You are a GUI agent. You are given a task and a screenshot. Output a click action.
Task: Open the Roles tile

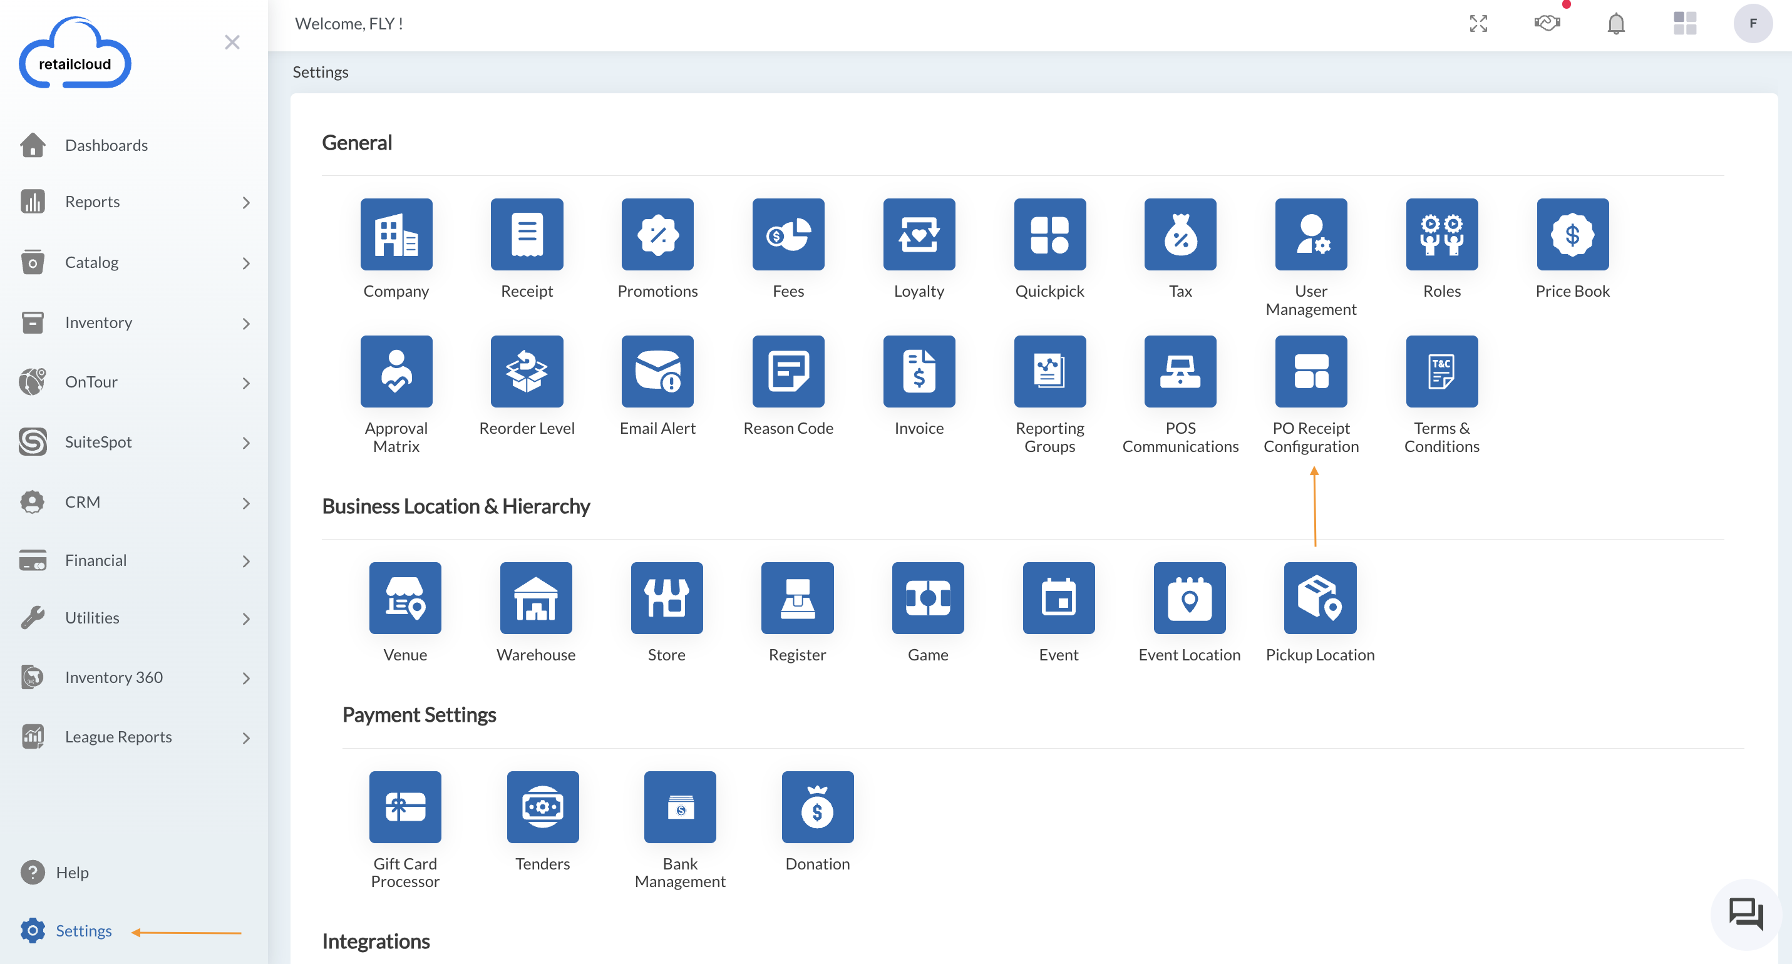1442,234
